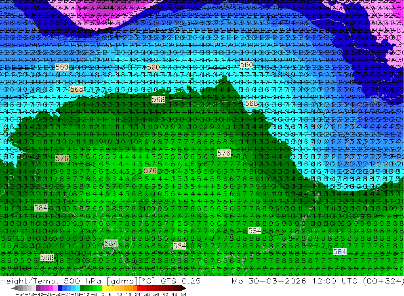This screenshot has width=404, height=296.
Task: Click the bright red swatch above 24 in the legend
Action: point(139,288)
